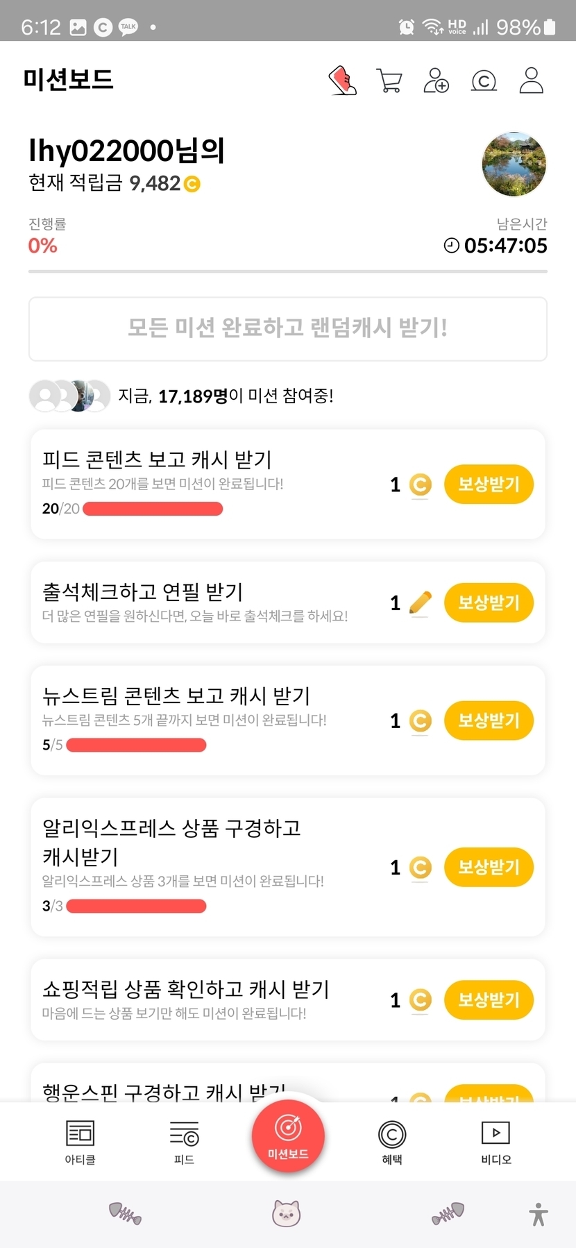Open the cash coin icon in header
Image resolution: width=576 pixels, height=1248 pixels.
[x=484, y=81]
